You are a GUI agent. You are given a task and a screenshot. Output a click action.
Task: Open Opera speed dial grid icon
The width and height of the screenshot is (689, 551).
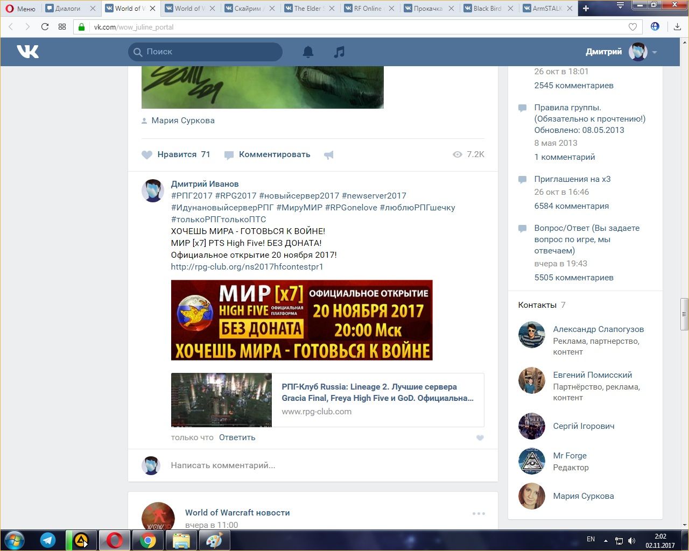(x=62, y=27)
